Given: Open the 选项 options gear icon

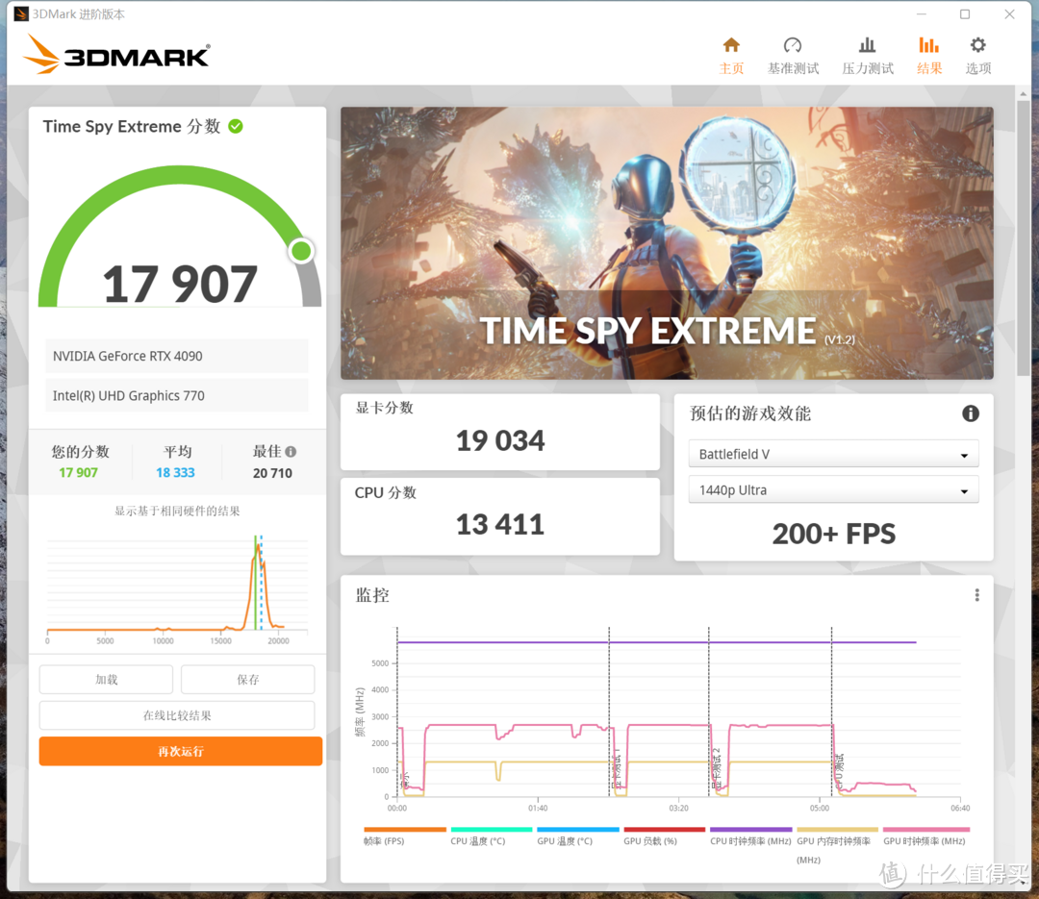Looking at the screenshot, I should [x=977, y=45].
